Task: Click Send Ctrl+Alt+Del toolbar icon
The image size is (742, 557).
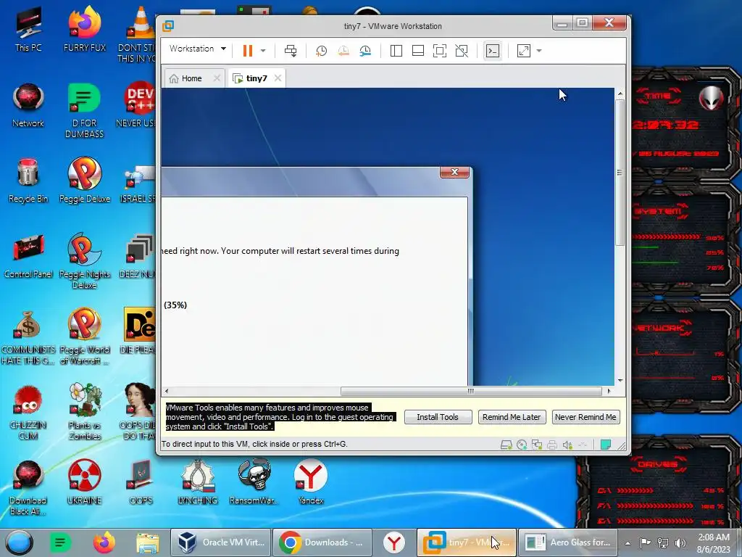Action: click(x=291, y=51)
